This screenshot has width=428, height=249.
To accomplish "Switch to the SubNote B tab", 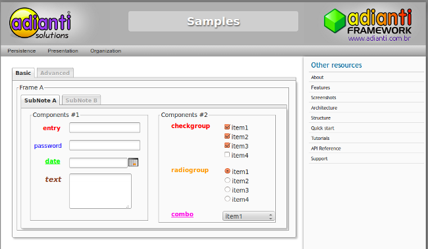I will 82,101.
